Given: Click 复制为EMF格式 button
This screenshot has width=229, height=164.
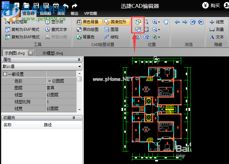Looking at the screenshot, I should [x=22, y=30].
